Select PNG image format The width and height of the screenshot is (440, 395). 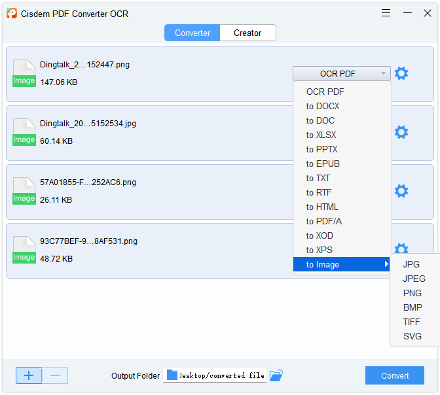(x=414, y=293)
